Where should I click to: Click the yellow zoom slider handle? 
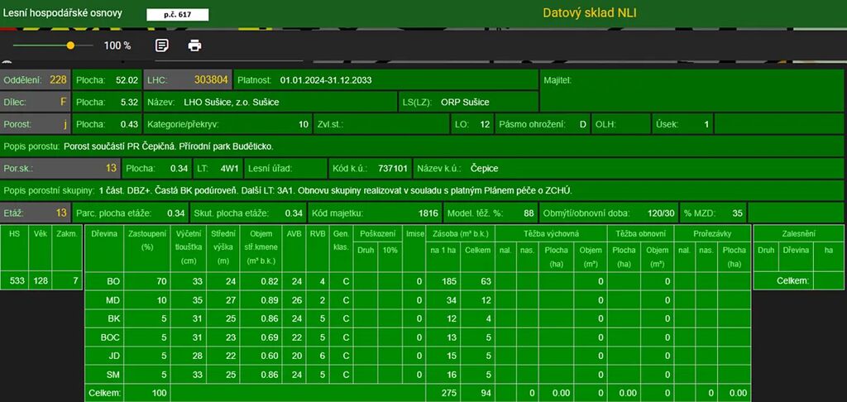pyautogui.click(x=70, y=45)
